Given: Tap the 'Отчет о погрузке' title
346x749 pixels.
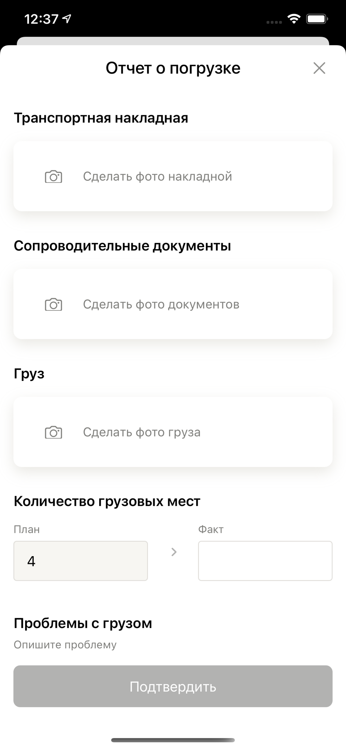Looking at the screenshot, I should click(x=173, y=68).
